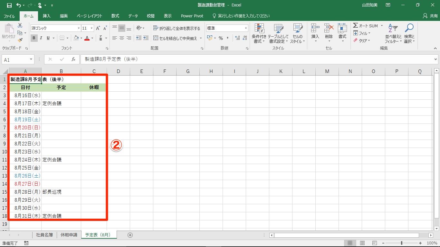Open the number format 標準 dropdown

click(x=246, y=28)
